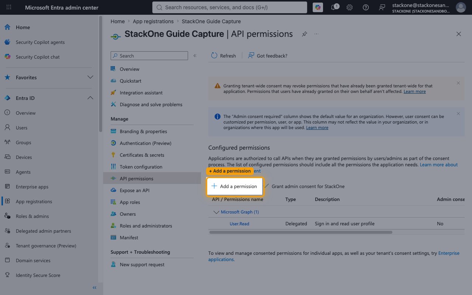Dismiss the tenant-wide consent warning
Viewport: 472px width, 295px height.
click(458, 83)
